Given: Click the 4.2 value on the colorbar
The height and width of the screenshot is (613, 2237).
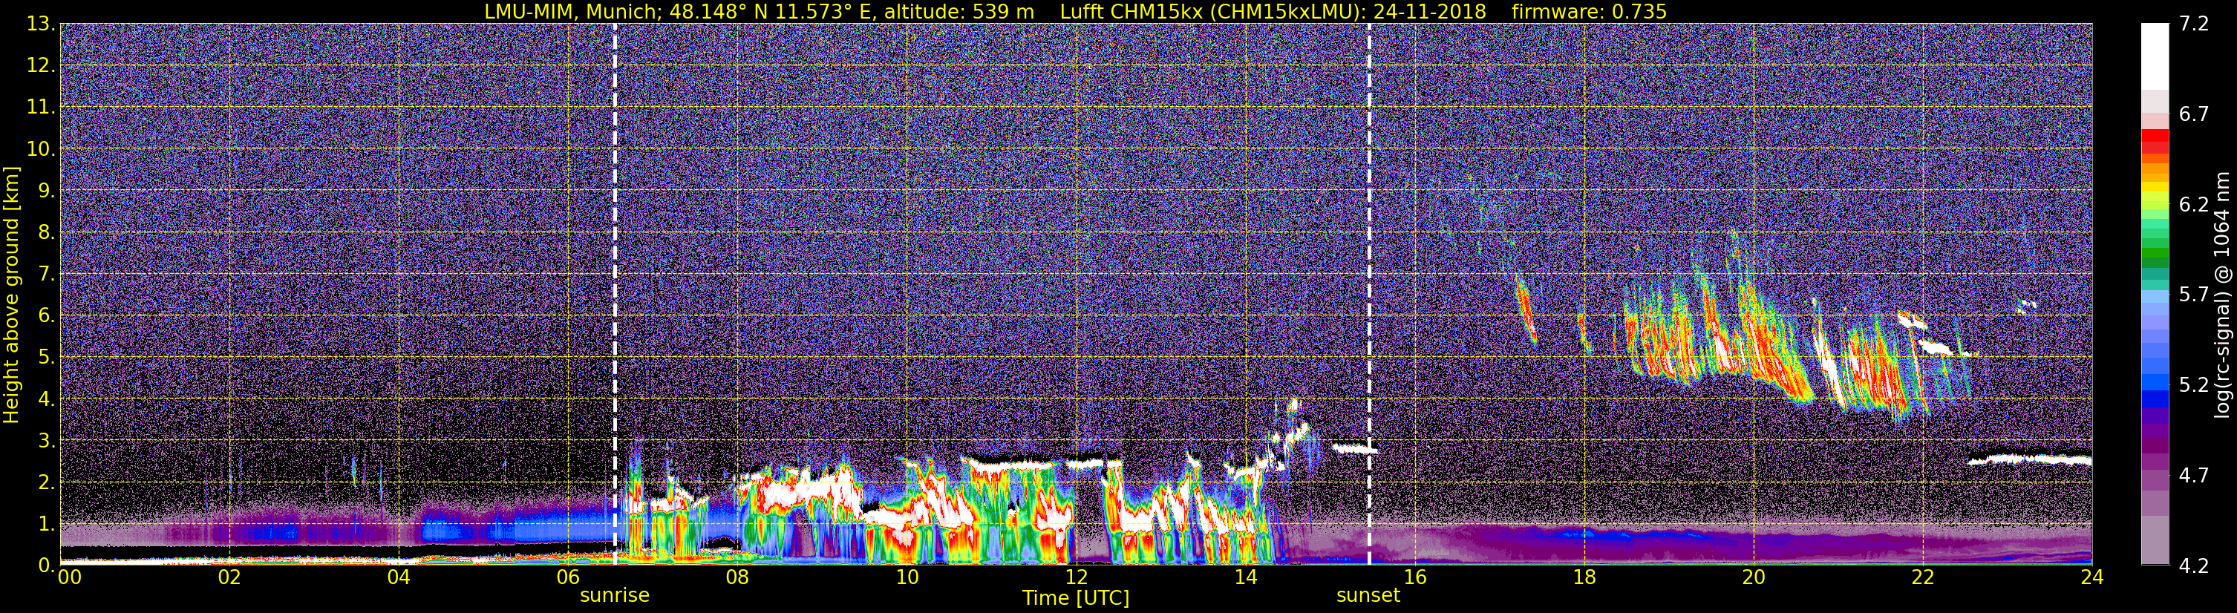Looking at the screenshot, I should [x=2194, y=566].
